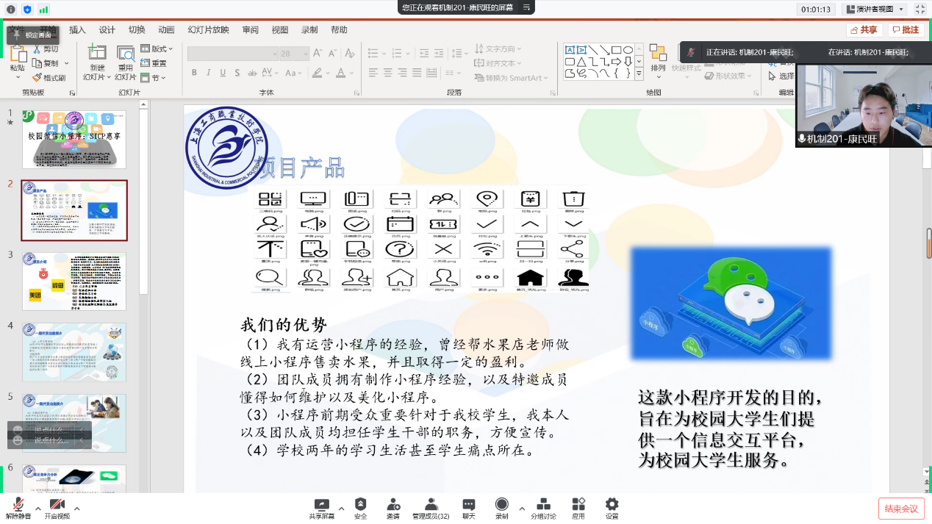
Task: Open the Chat icon in meeting toolbar
Action: 469,504
